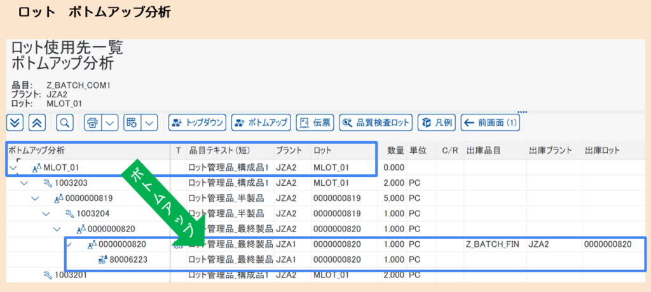Select the ボトムアップ analysis button
This screenshot has height=292, width=651.
coord(261,122)
